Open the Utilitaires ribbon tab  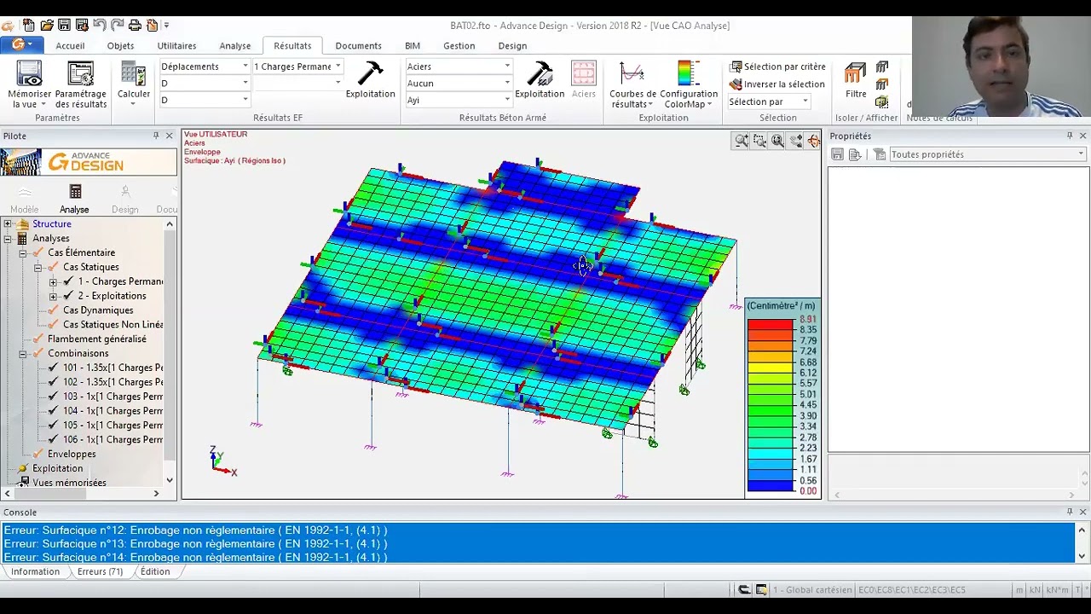coord(176,46)
